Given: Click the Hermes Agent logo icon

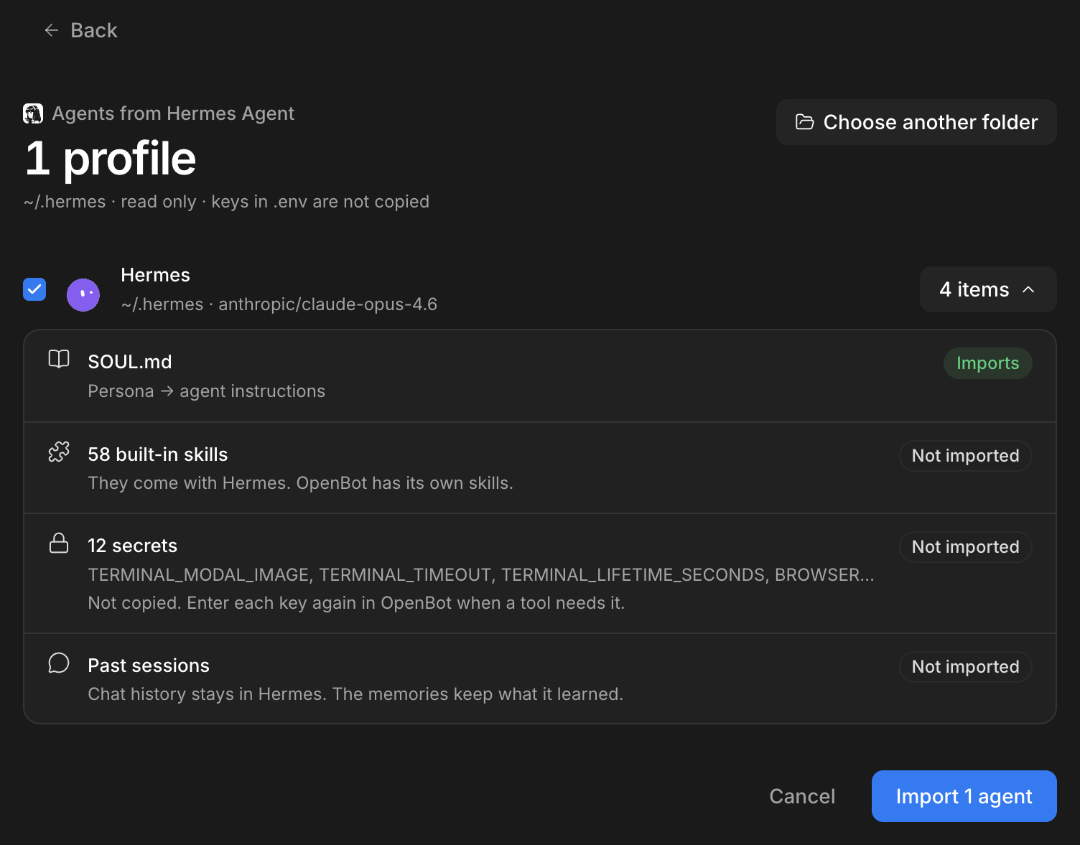Looking at the screenshot, I should click(x=33, y=113).
